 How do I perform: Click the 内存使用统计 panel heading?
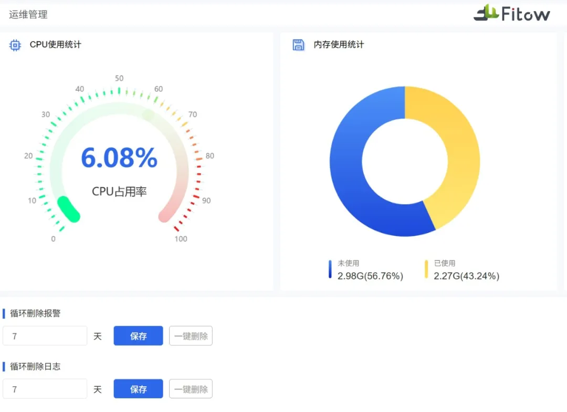point(339,45)
